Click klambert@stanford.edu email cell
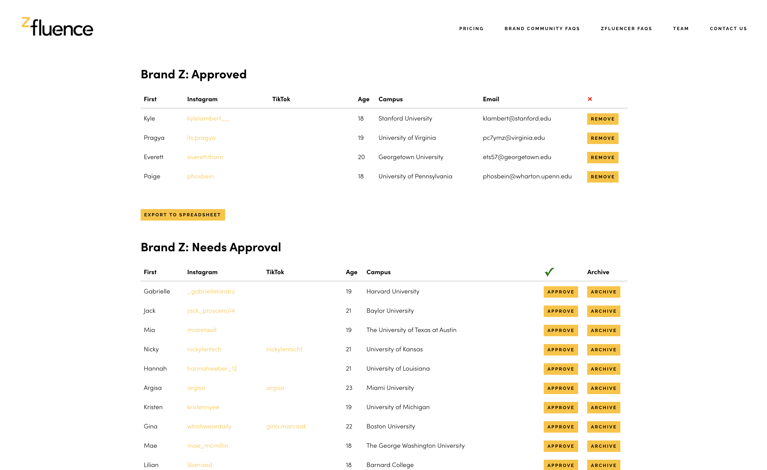This screenshot has width=767, height=470. click(x=517, y=118)
